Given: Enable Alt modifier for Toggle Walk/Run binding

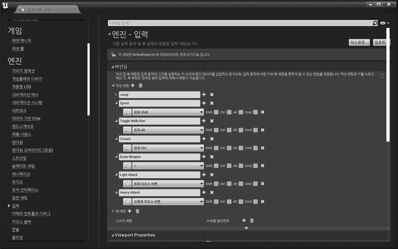Looking at the screenshot, I should pos(241,130).
